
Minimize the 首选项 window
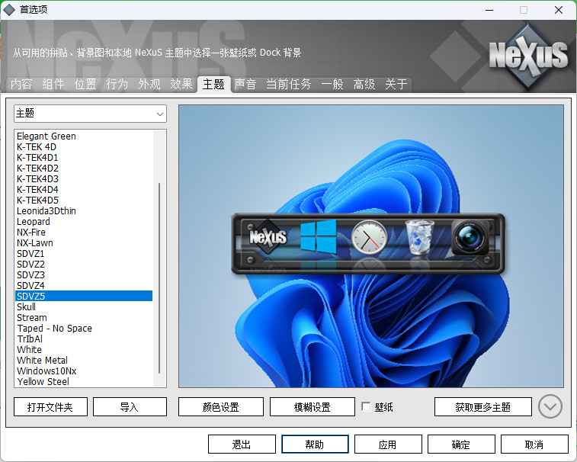pyautogui.click(x=489, y=10)
